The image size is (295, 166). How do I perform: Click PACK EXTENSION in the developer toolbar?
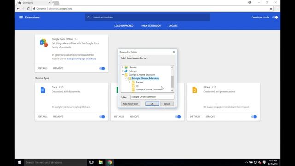151,26
